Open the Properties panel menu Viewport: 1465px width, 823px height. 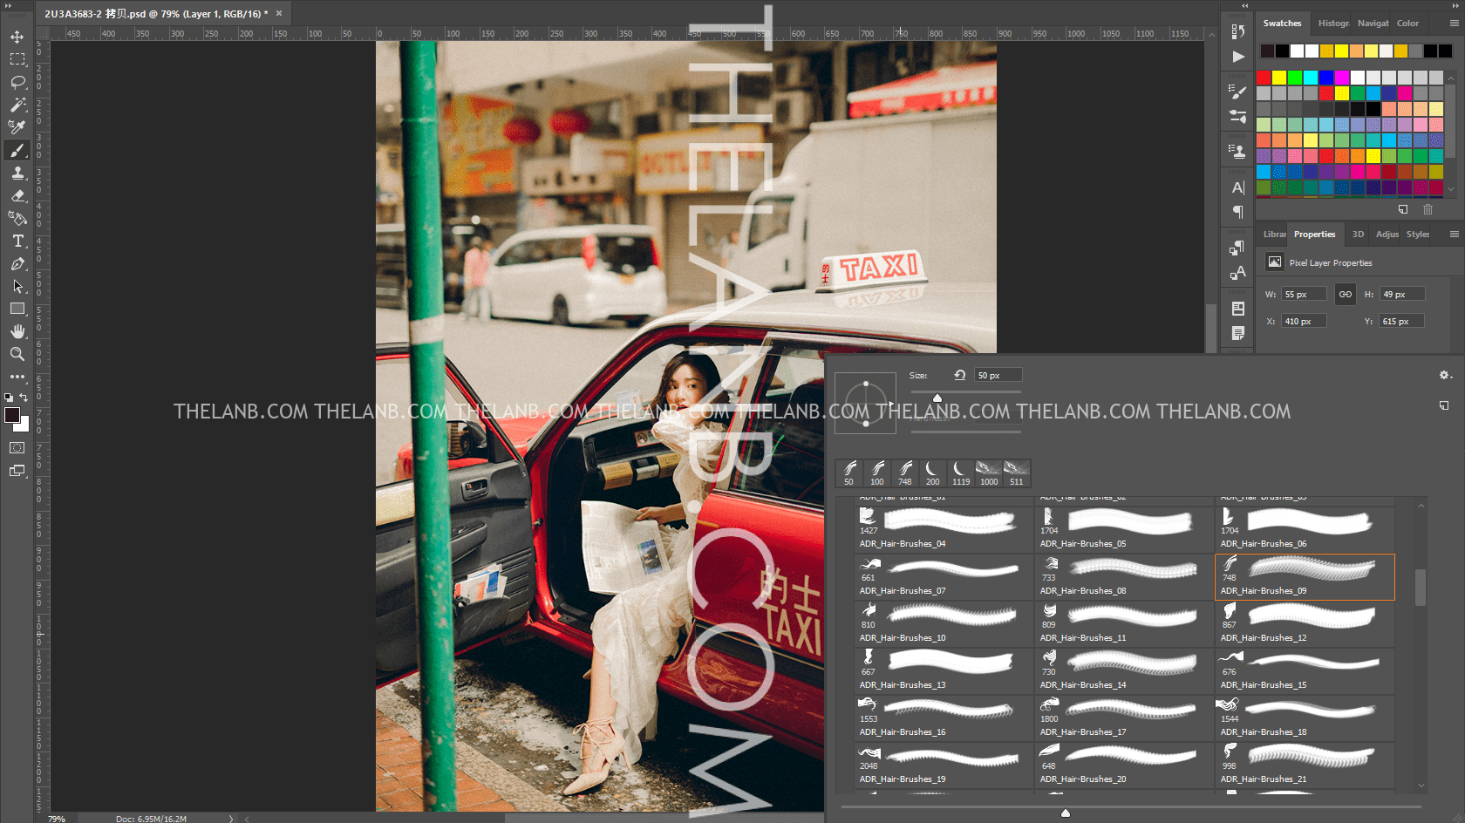[x=1453, y=234]
